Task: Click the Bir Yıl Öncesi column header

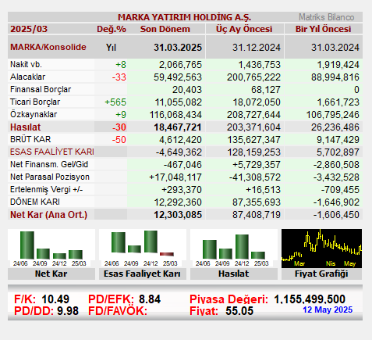Action: point(323,29)
